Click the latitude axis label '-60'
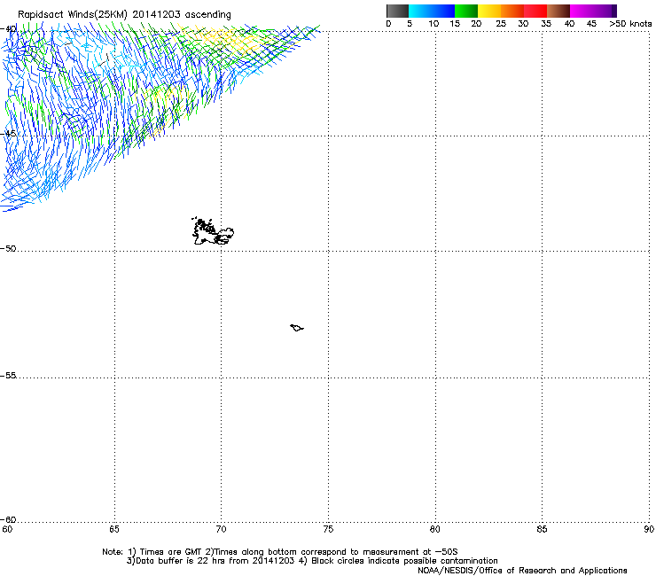The width and height of the screenshot is (656, 576). pos(8,519)
